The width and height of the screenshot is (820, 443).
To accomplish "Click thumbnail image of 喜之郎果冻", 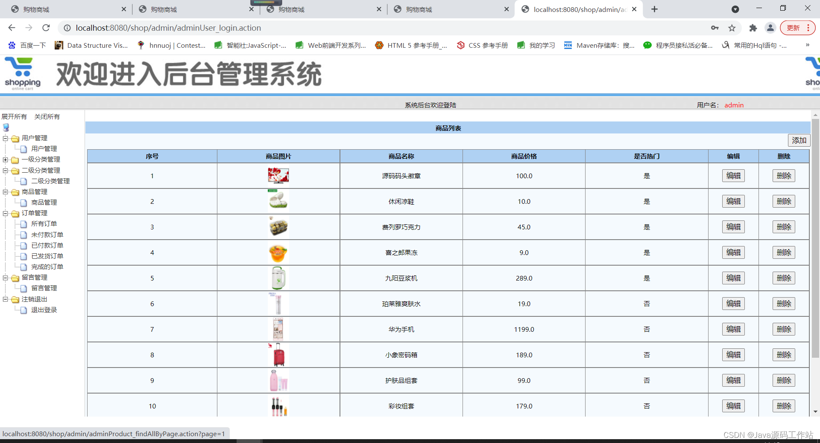I will point(278,252).
